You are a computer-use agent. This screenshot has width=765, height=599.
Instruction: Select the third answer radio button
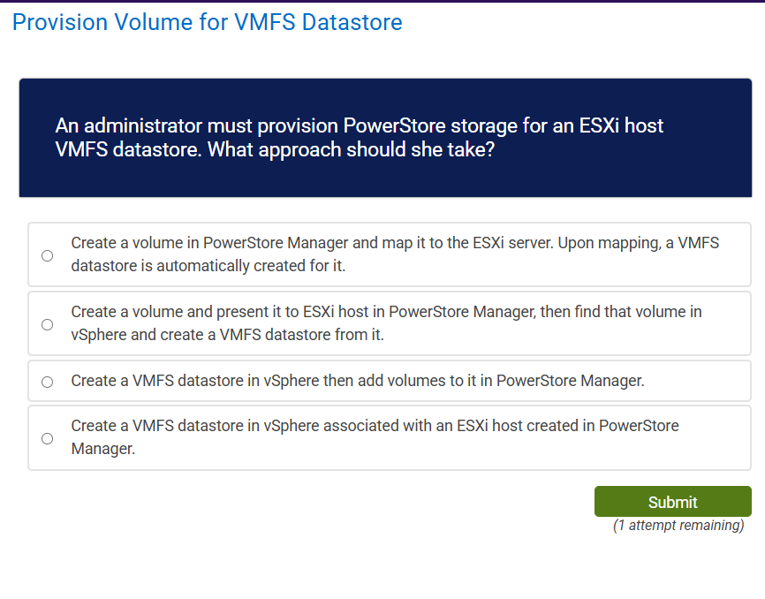(x=47, y=381)
